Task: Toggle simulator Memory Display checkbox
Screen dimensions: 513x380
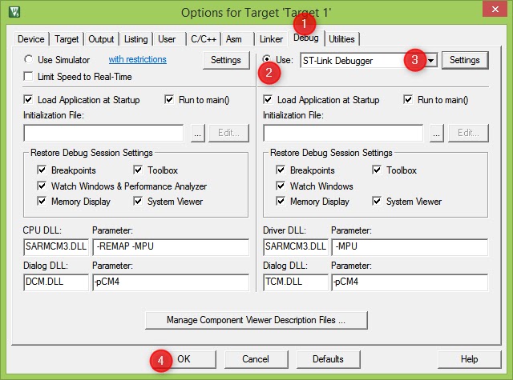Action: click(42, 201)
